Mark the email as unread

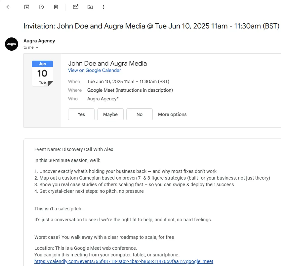[76, 7]
